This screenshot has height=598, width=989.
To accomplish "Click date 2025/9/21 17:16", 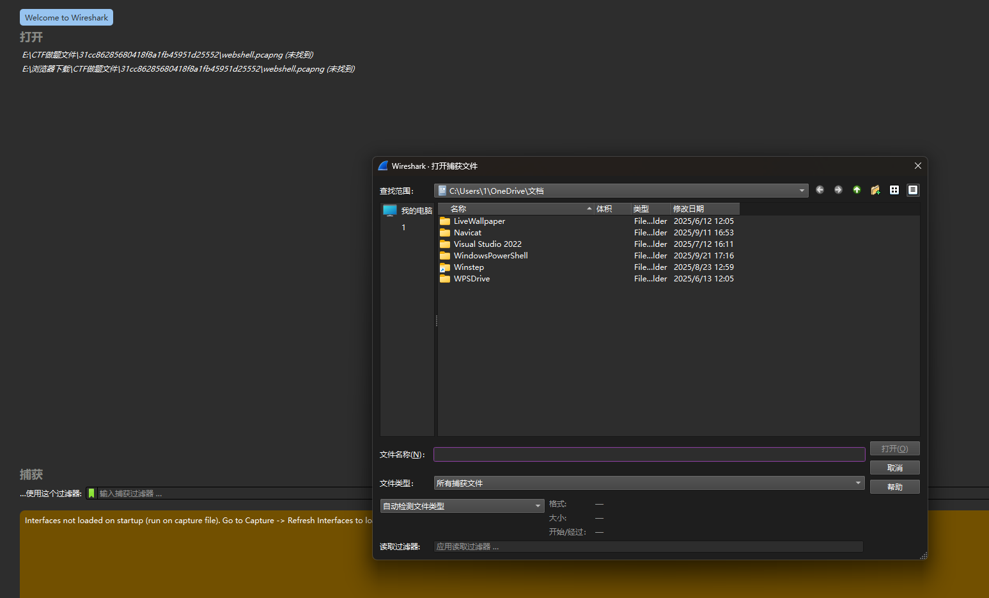I will point(704,256).
